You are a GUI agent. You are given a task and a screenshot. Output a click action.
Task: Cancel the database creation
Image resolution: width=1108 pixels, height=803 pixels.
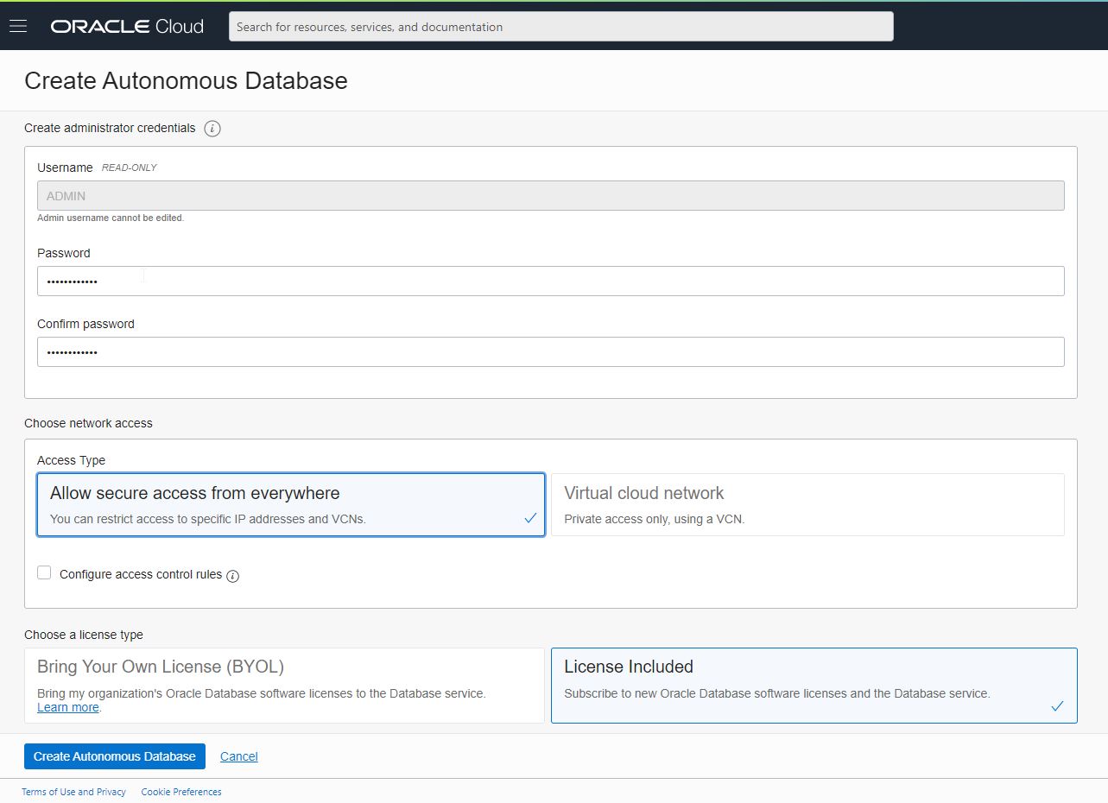[x=238, y=756]
